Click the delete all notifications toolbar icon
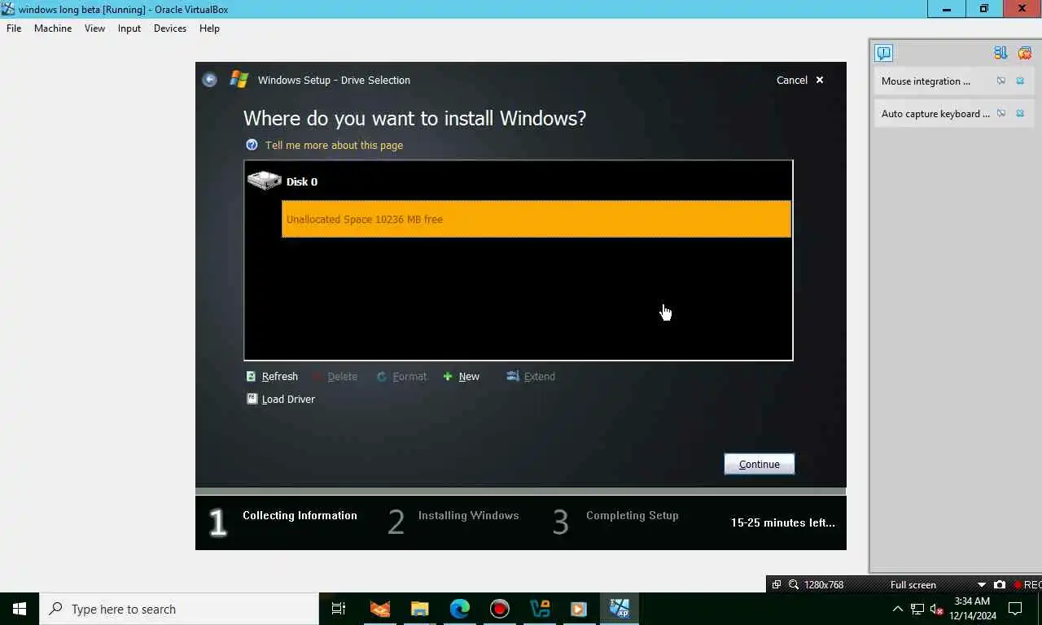1042x625 pixels. coord(1024,53)
